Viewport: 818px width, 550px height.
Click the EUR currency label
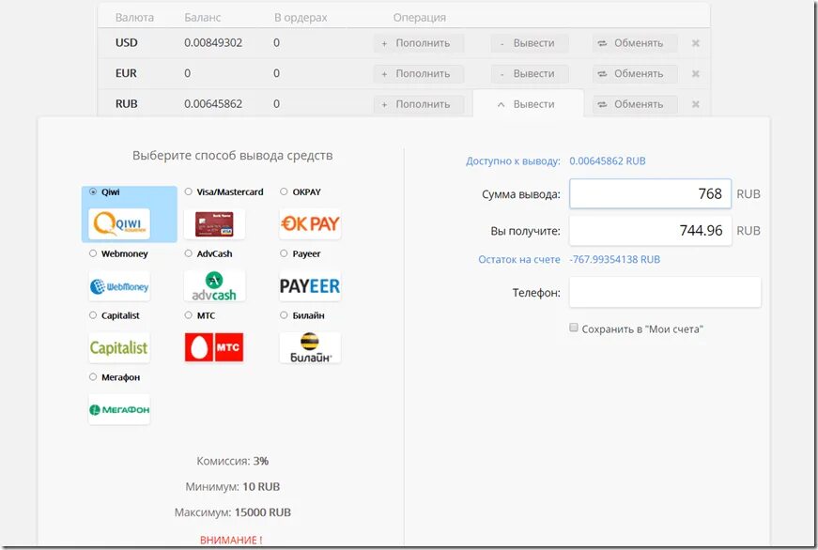coord(126,73)
